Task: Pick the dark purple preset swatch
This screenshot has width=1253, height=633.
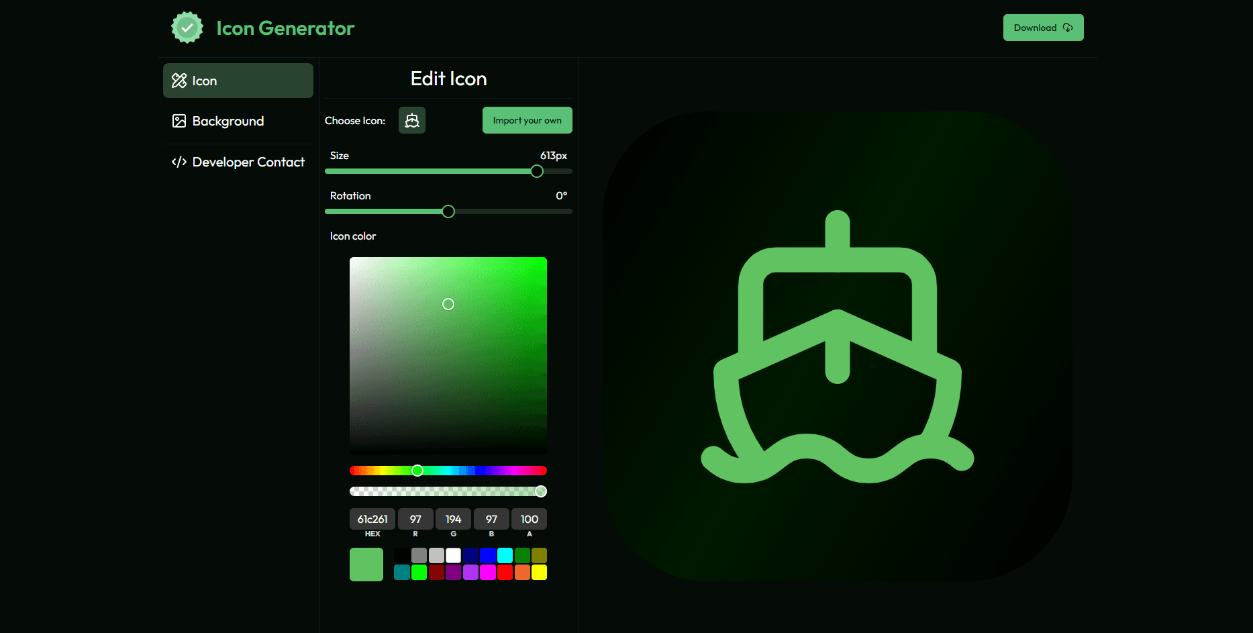Action: [454, 573]
